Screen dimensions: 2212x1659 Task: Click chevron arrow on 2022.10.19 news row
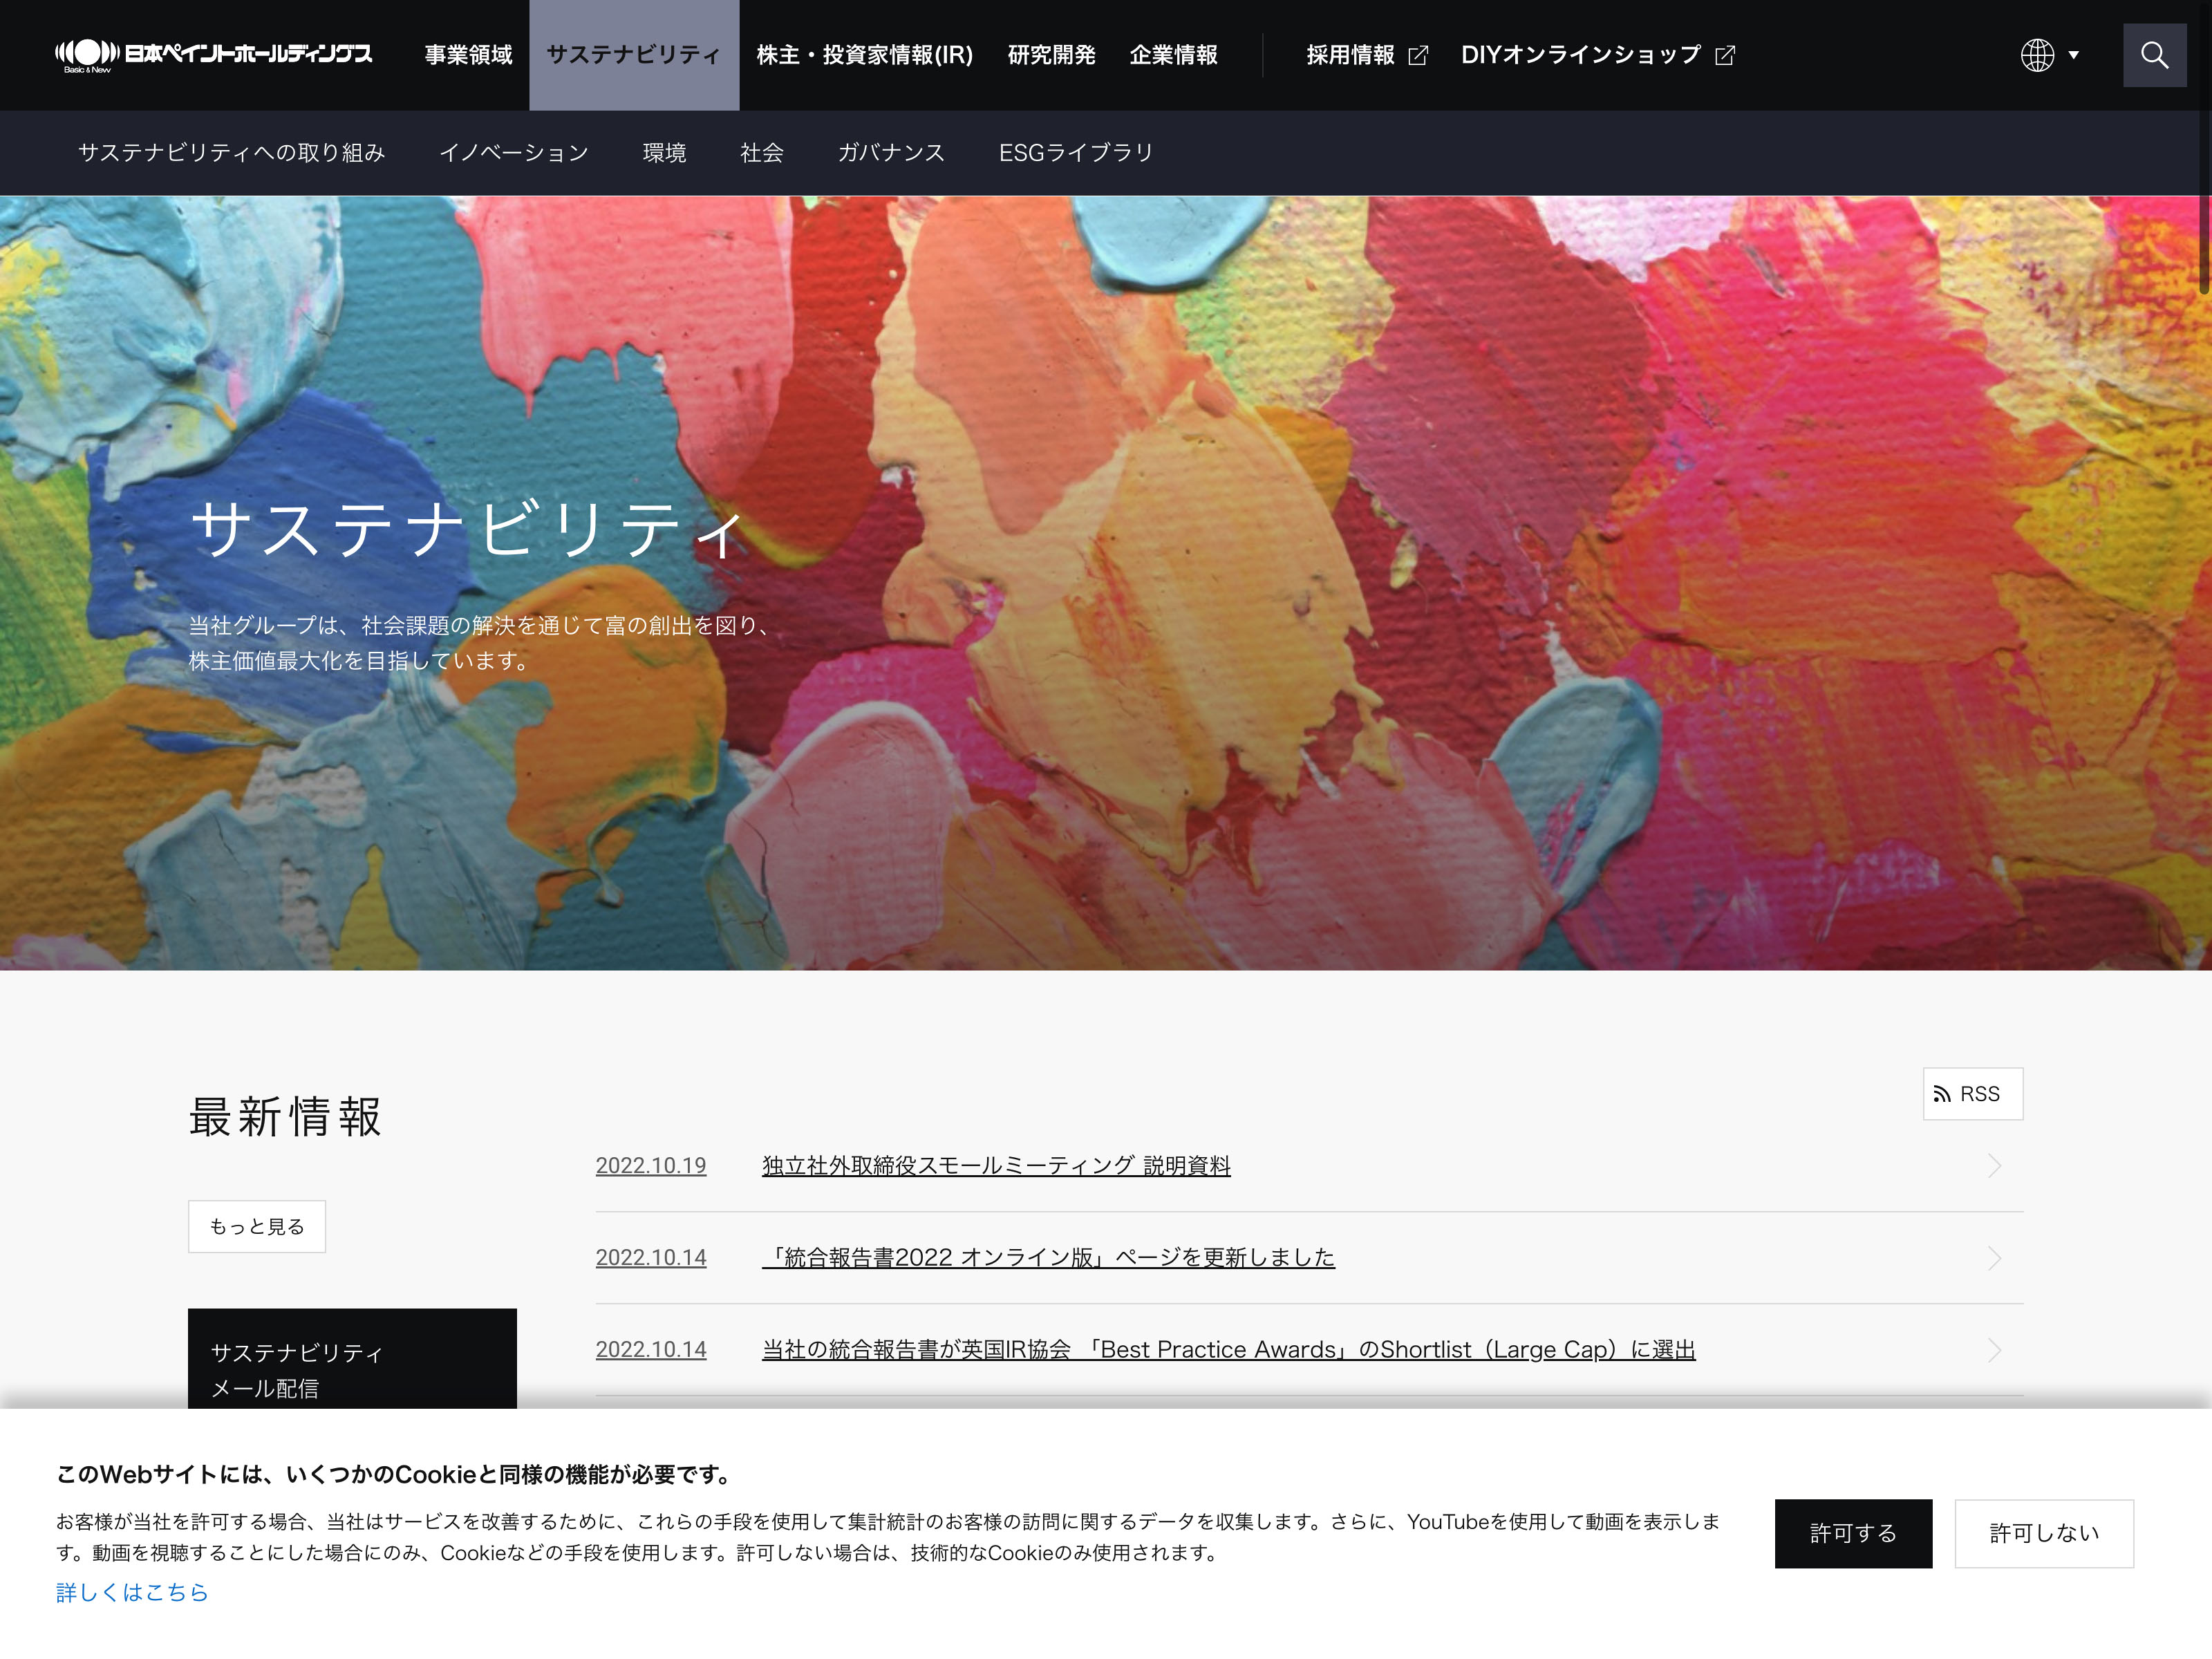tap(1994, 1166)
